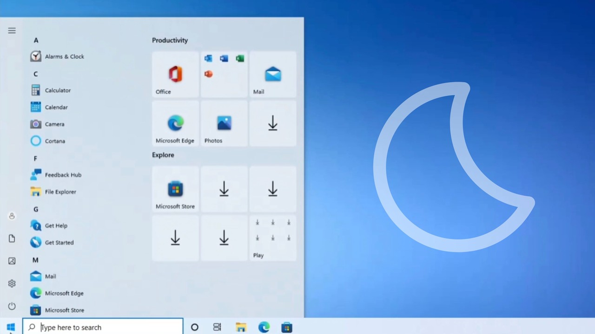Click the letter C section header
595x334 pixels.
35,74
